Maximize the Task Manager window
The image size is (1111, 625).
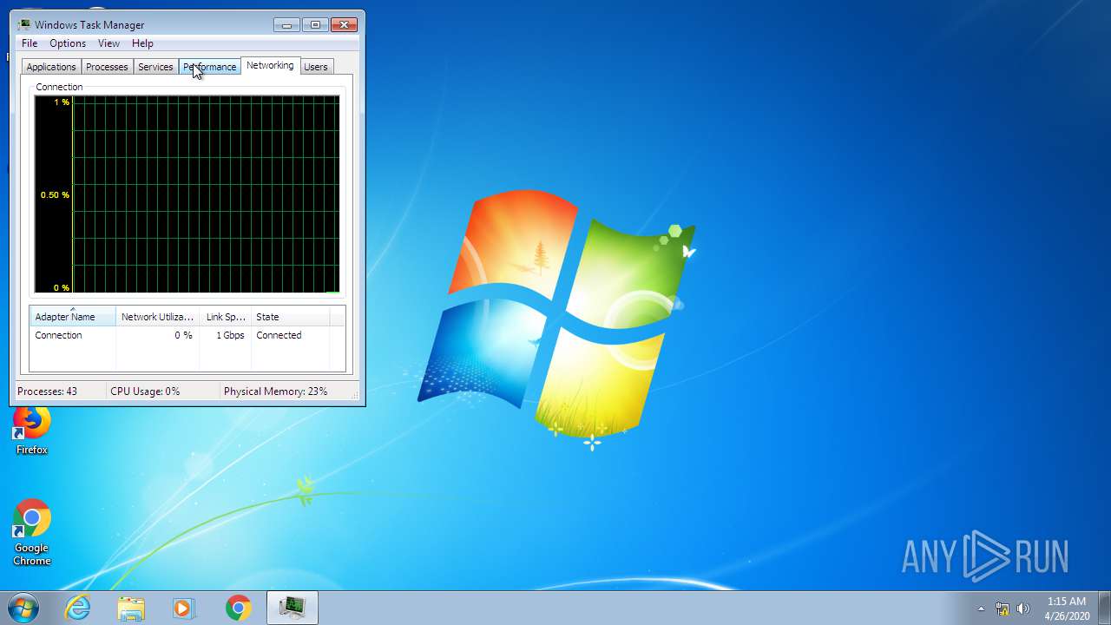point(315,24)
